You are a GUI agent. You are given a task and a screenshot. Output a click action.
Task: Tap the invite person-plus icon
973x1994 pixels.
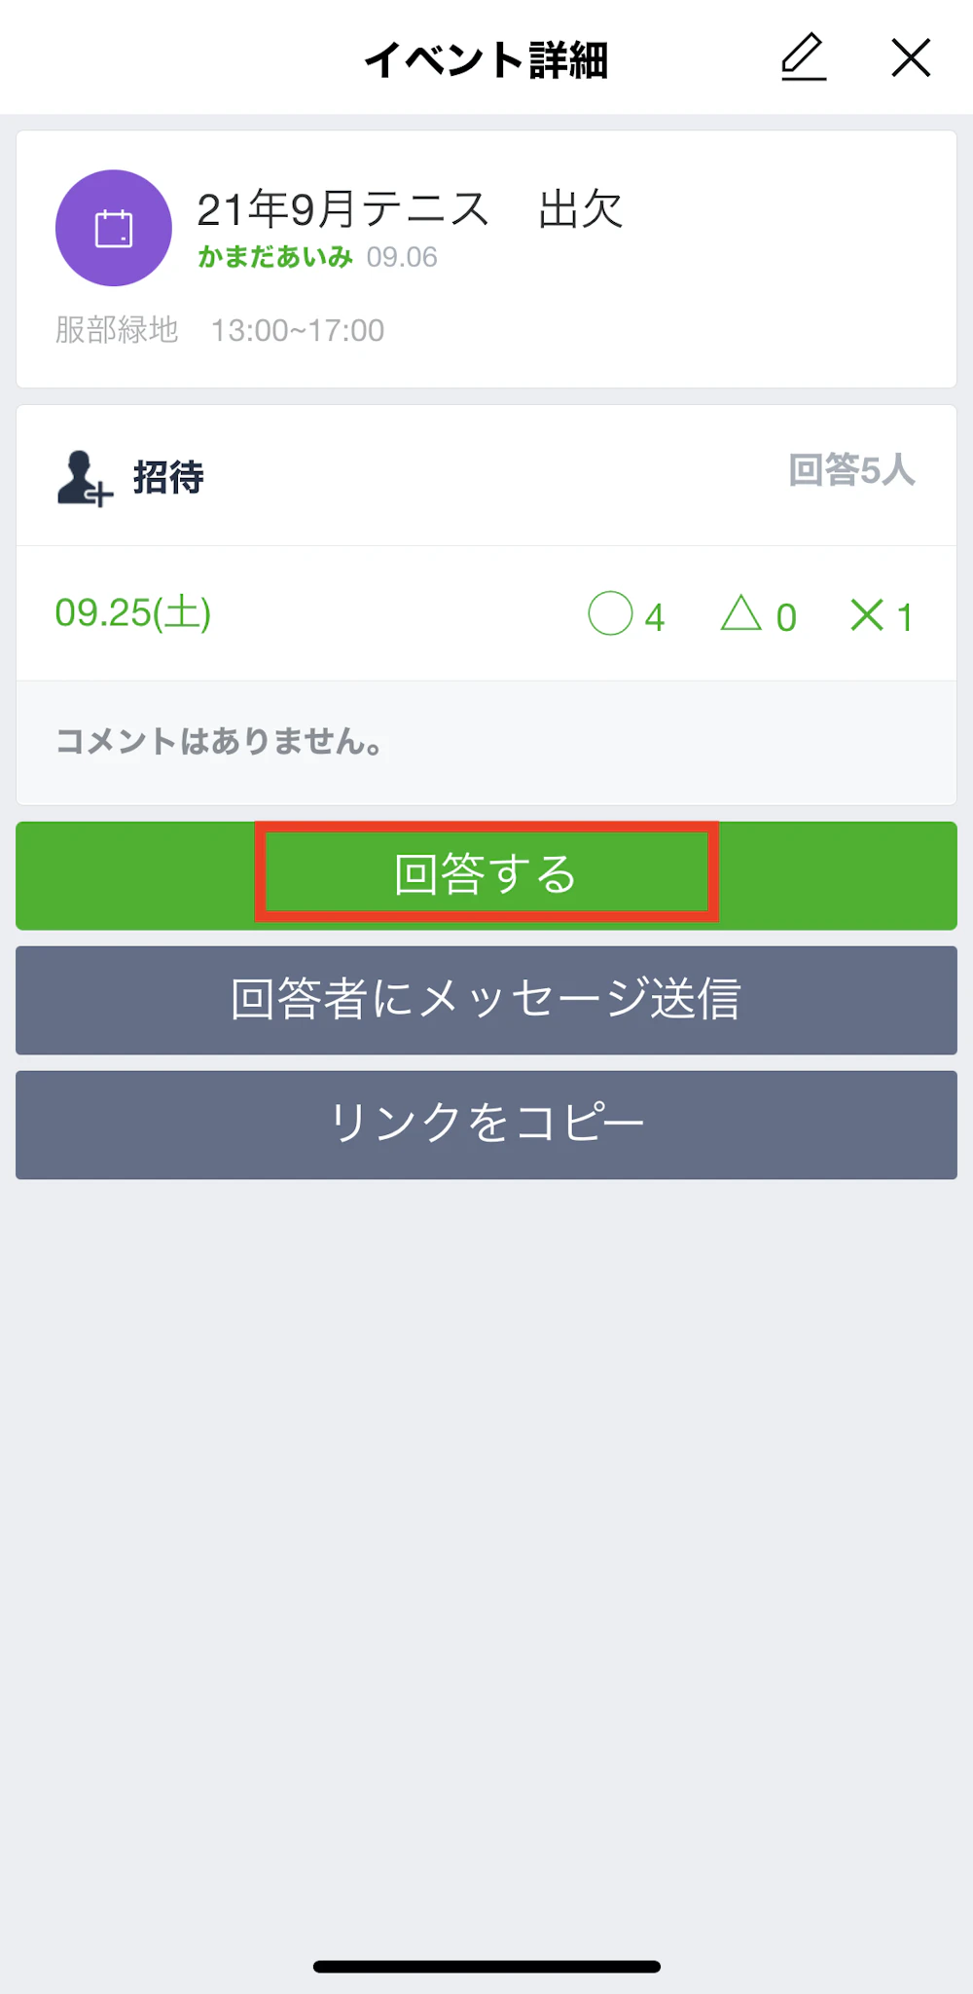pos(85,478)
